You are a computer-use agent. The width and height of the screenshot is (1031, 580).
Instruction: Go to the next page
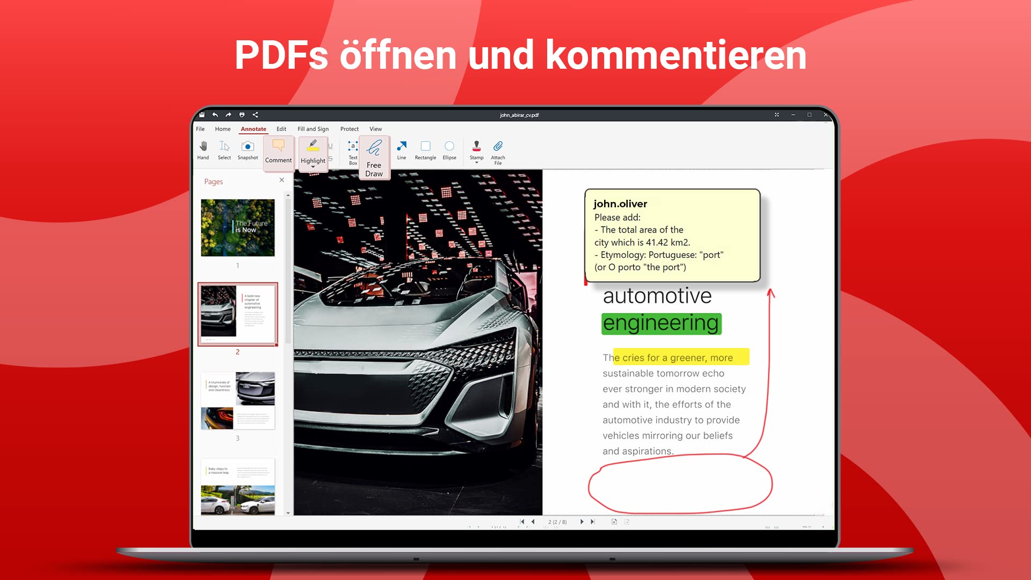pos(582,521)
